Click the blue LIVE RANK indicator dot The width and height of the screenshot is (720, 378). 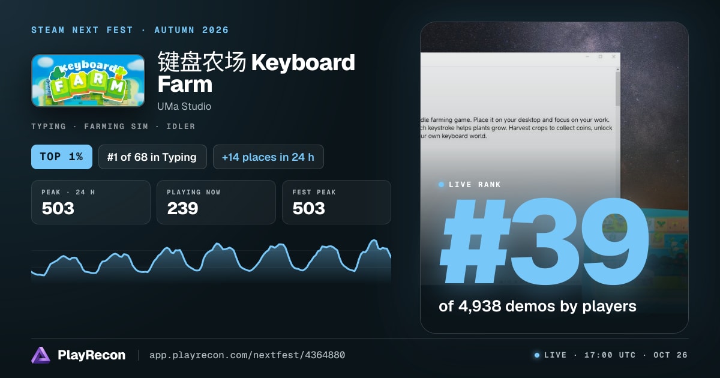[442, 185]
